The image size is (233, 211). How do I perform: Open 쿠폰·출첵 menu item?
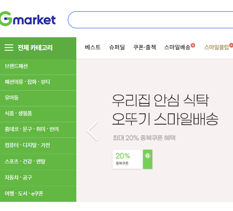coord(144,47)
